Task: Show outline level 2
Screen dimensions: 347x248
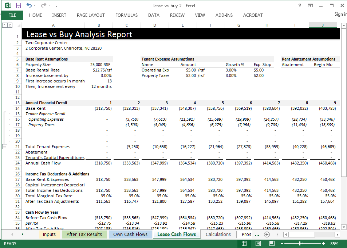Action: tap(9, 25)
